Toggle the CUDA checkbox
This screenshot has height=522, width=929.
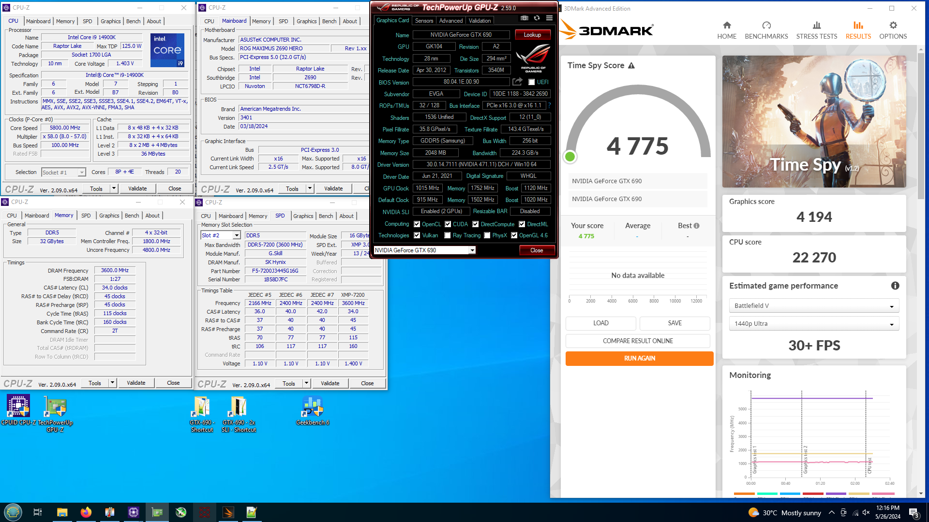[x=448, y=224]
